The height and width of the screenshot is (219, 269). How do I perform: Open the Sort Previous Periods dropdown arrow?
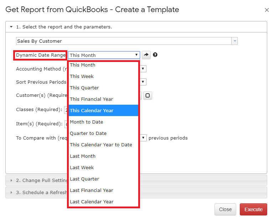(x=143, y=82)
